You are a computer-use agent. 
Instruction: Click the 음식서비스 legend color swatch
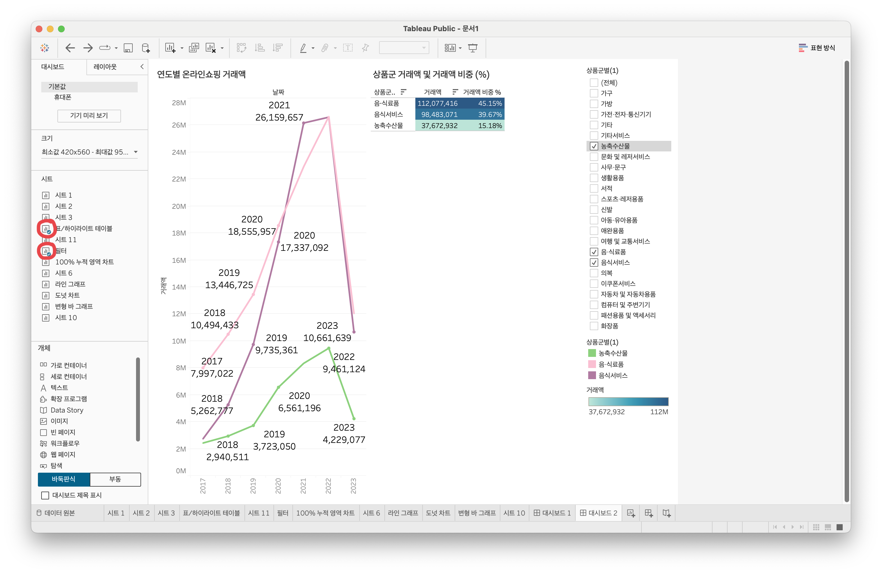click(x=592, y=375)
